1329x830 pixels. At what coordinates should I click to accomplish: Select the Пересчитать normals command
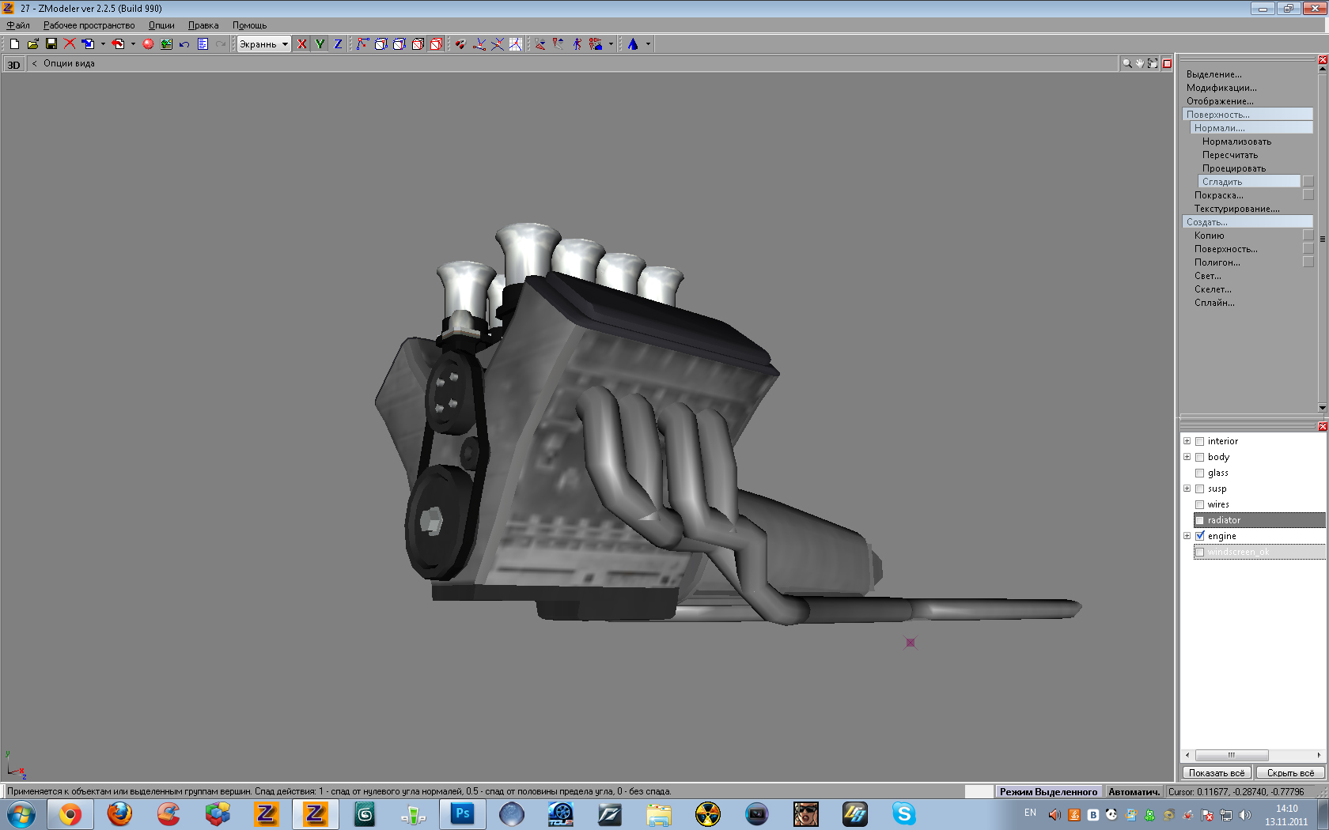(x=1229, y=155)
